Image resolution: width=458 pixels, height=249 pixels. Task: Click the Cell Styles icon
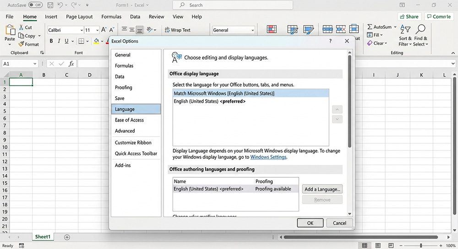pos(308,29)
